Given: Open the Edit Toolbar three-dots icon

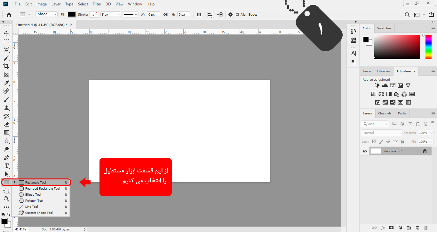Looking at the screenshot, I should click(x=6, y=207).
